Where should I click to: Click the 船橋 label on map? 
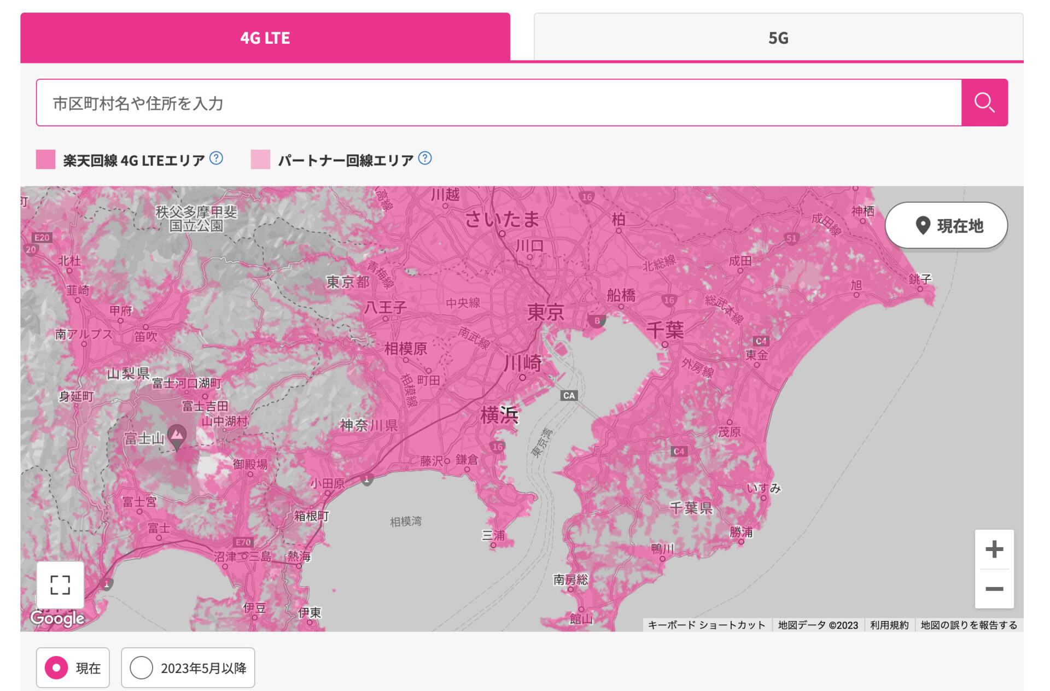point(621,295)
